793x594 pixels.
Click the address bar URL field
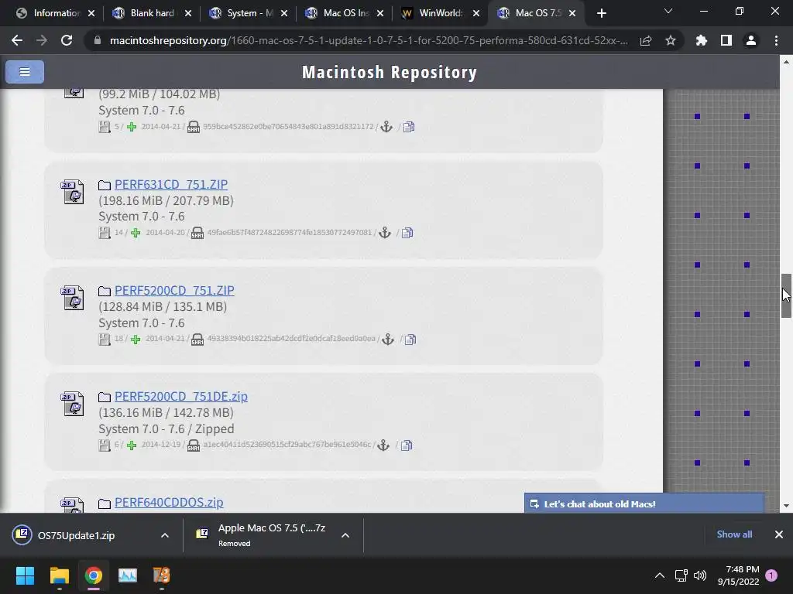tap(369, 40)
